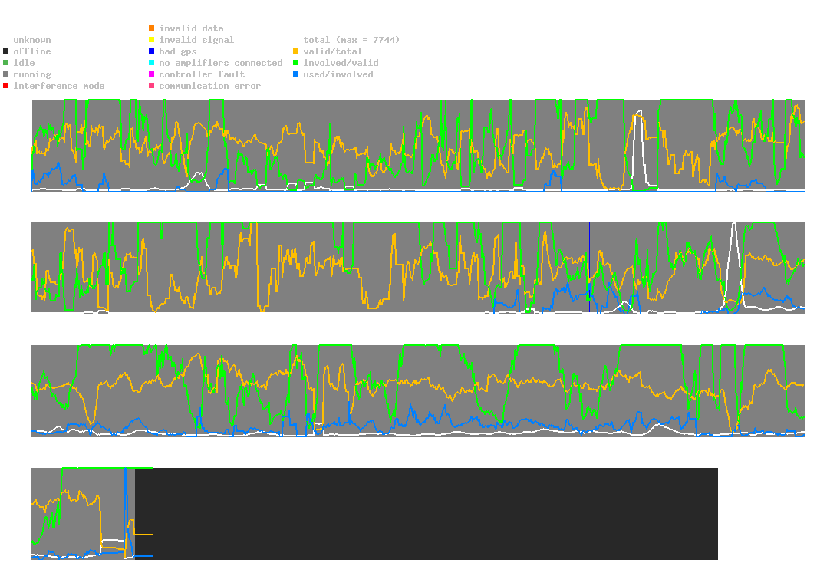
Task: Click the blue bad gps swatch
Action: [152, 51]
